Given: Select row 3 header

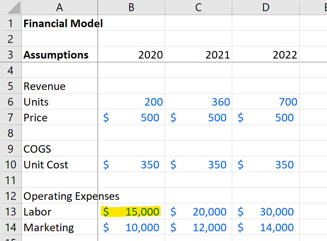Looking at the screenshot, I should (x=10, y=55).
